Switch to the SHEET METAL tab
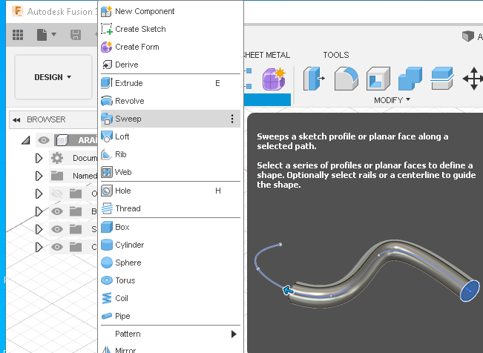This screenshot has height=353, width=483. 267,55
